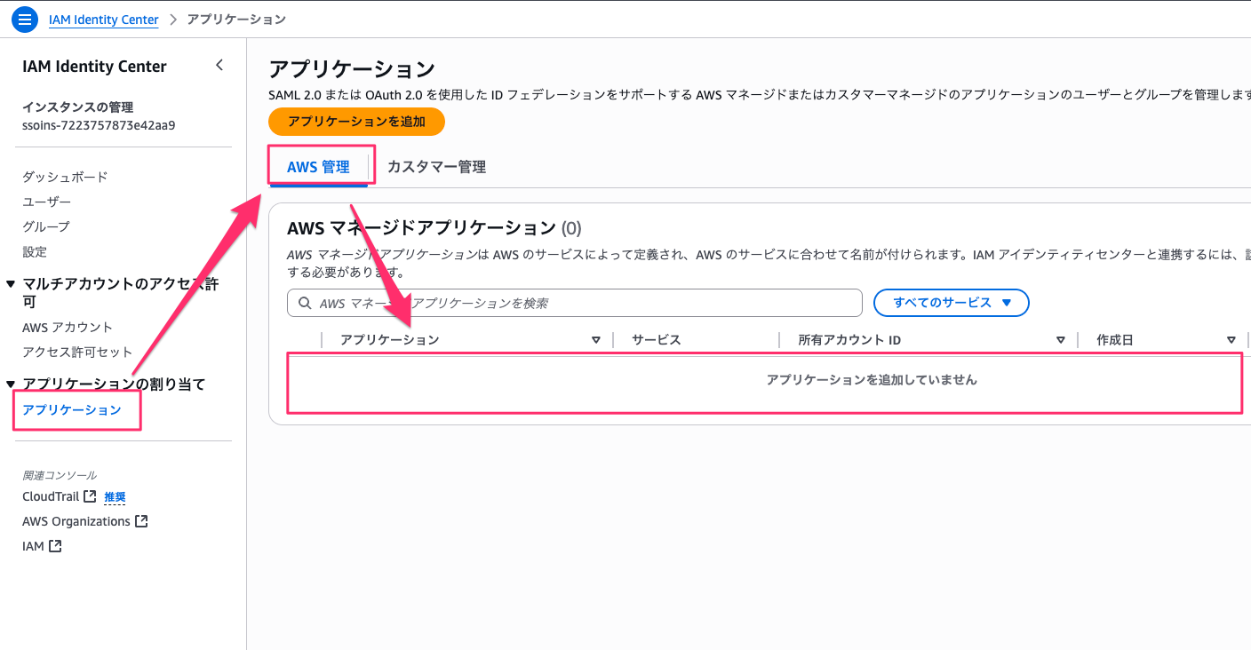This screenshot has width=1251, height=650.
Task: Click the instance ID ssoins-7223757873e42aa9
Action: point(99,125)
